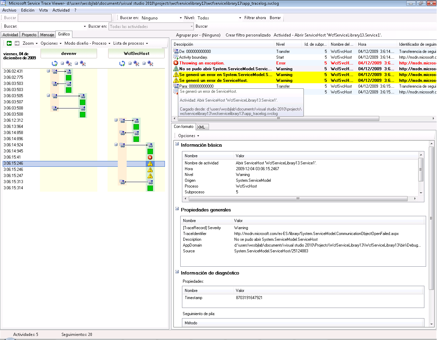Open the Actividad menu in menu bar
The width and height of the screenshot is (437, 340).
pos(61,10)
